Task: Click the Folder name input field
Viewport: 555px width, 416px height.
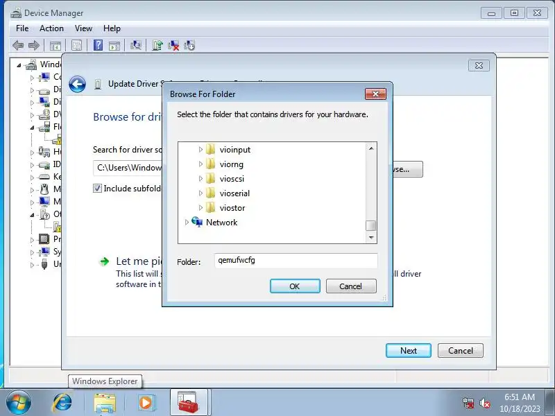Action: (296, 261)
